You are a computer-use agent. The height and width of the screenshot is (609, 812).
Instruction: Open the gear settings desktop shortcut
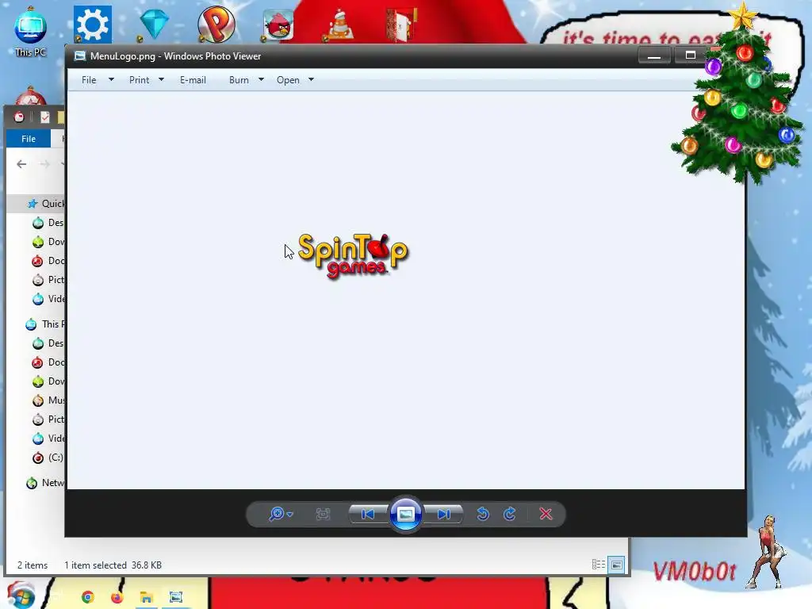click(92, 25)
